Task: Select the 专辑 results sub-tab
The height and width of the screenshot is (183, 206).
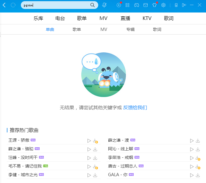Action: 130,29
